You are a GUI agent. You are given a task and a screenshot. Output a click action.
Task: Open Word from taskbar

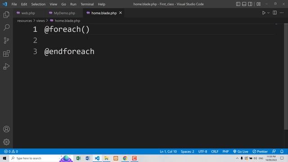tap(88, 158)
